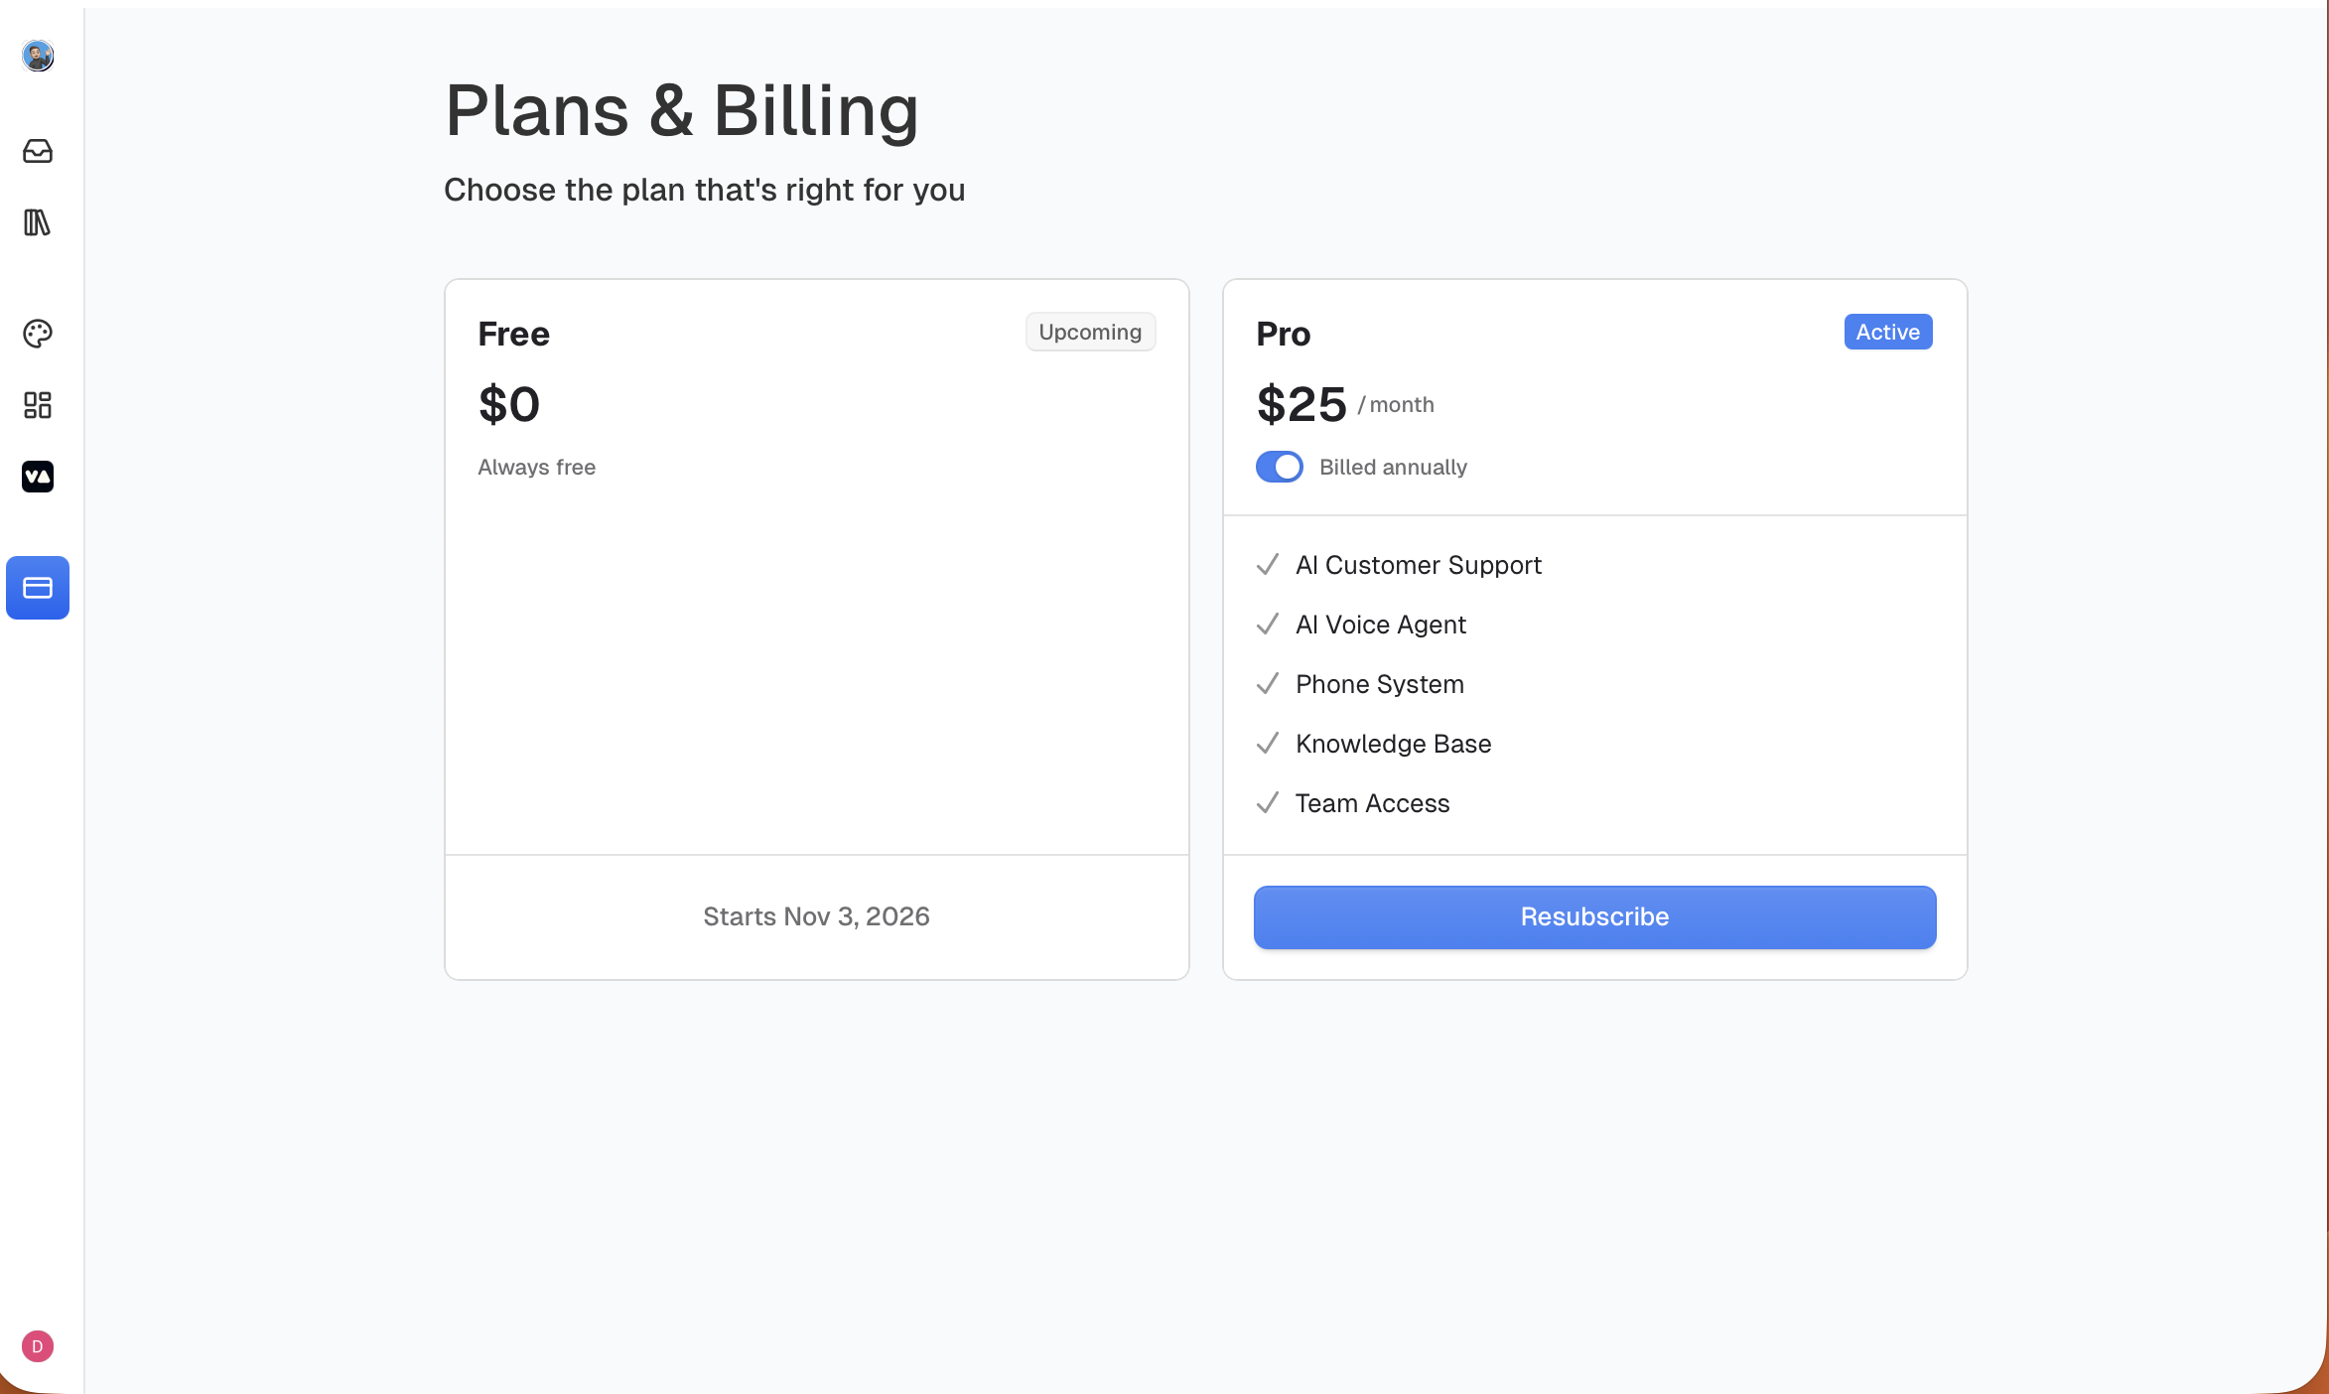The width and height of the screenshot is (2329, 1394).
Task: Click Knowledge Base feature item
Action: (x=1393, y=744)
